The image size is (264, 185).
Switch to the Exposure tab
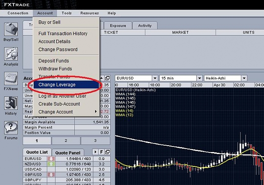click(118, 26)
